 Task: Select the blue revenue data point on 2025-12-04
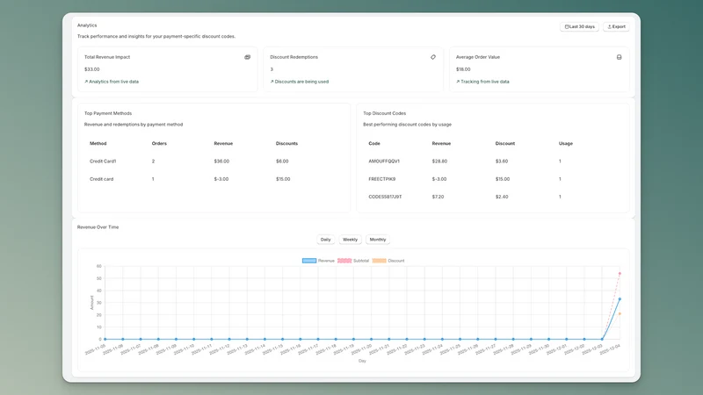pos(620,298)
